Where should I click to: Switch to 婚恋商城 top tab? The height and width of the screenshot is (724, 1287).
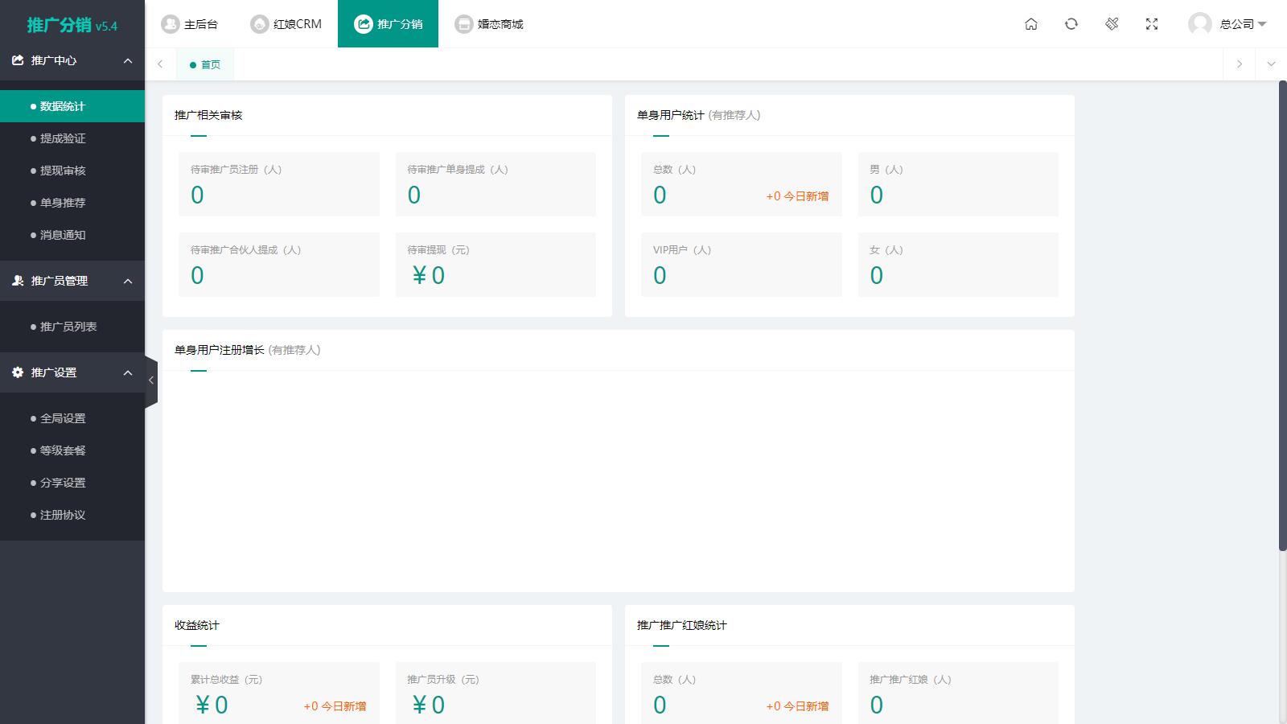(x=489, y=24)
